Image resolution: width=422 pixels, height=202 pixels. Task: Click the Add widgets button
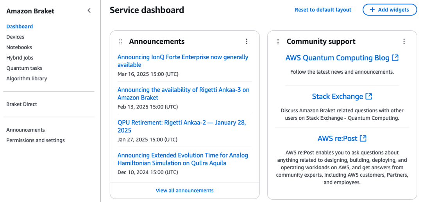point(389,10)
